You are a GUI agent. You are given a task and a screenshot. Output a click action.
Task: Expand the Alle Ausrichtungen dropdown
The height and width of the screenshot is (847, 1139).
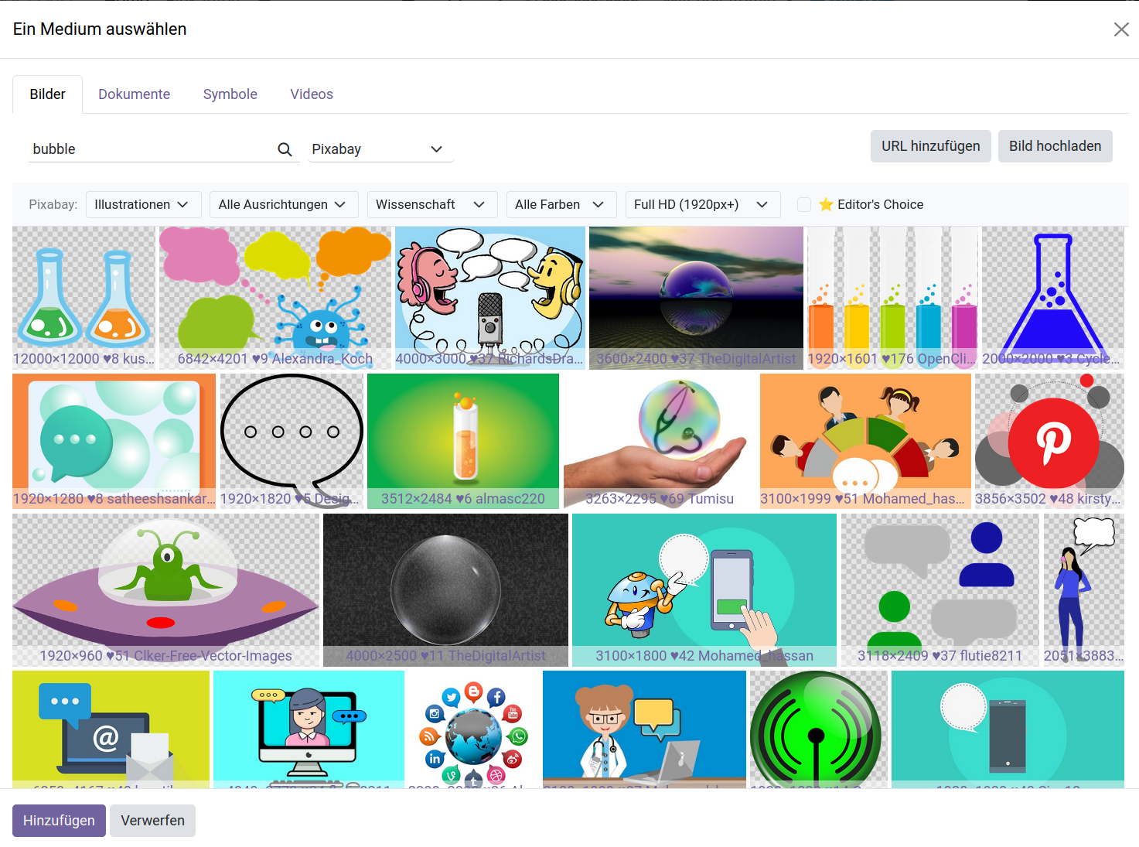(283, 204)
